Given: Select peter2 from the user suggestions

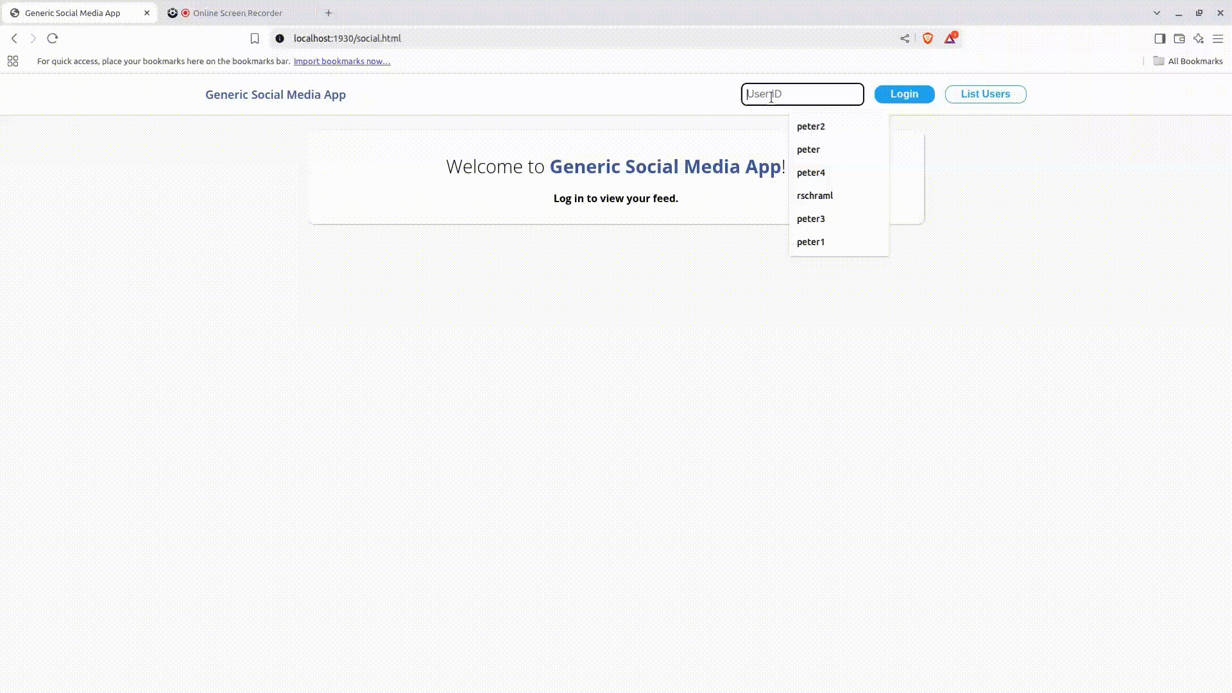Looking at the screenshot, I should click(x=811, y=126).
